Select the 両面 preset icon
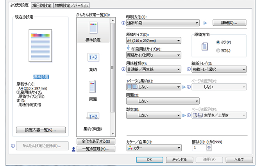Screen dimensions: 261x166 tap(93, 87)
